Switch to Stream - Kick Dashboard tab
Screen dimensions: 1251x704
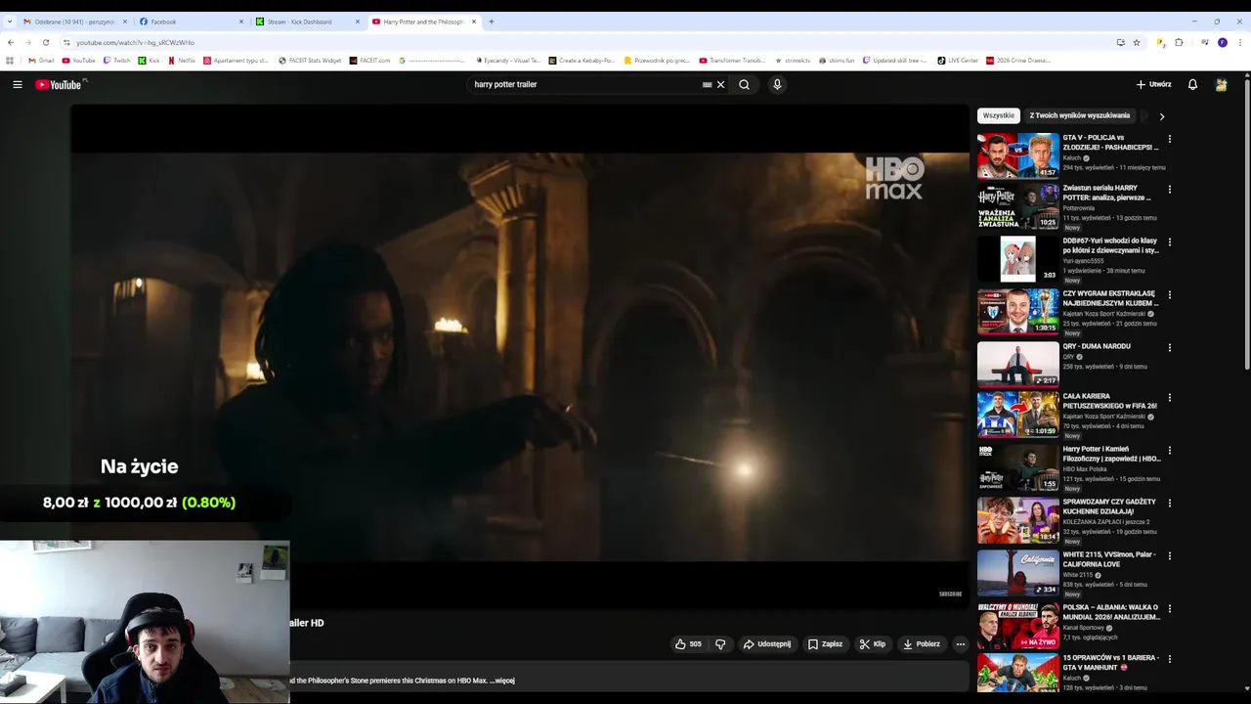(x=307, y=22)
